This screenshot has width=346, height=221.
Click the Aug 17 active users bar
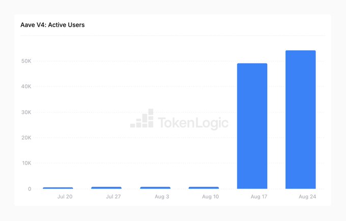pyautogui.click(x=252, y=126)
